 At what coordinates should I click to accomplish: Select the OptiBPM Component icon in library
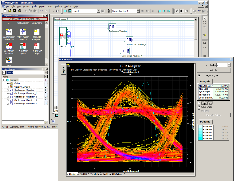(x=37, y=32)
